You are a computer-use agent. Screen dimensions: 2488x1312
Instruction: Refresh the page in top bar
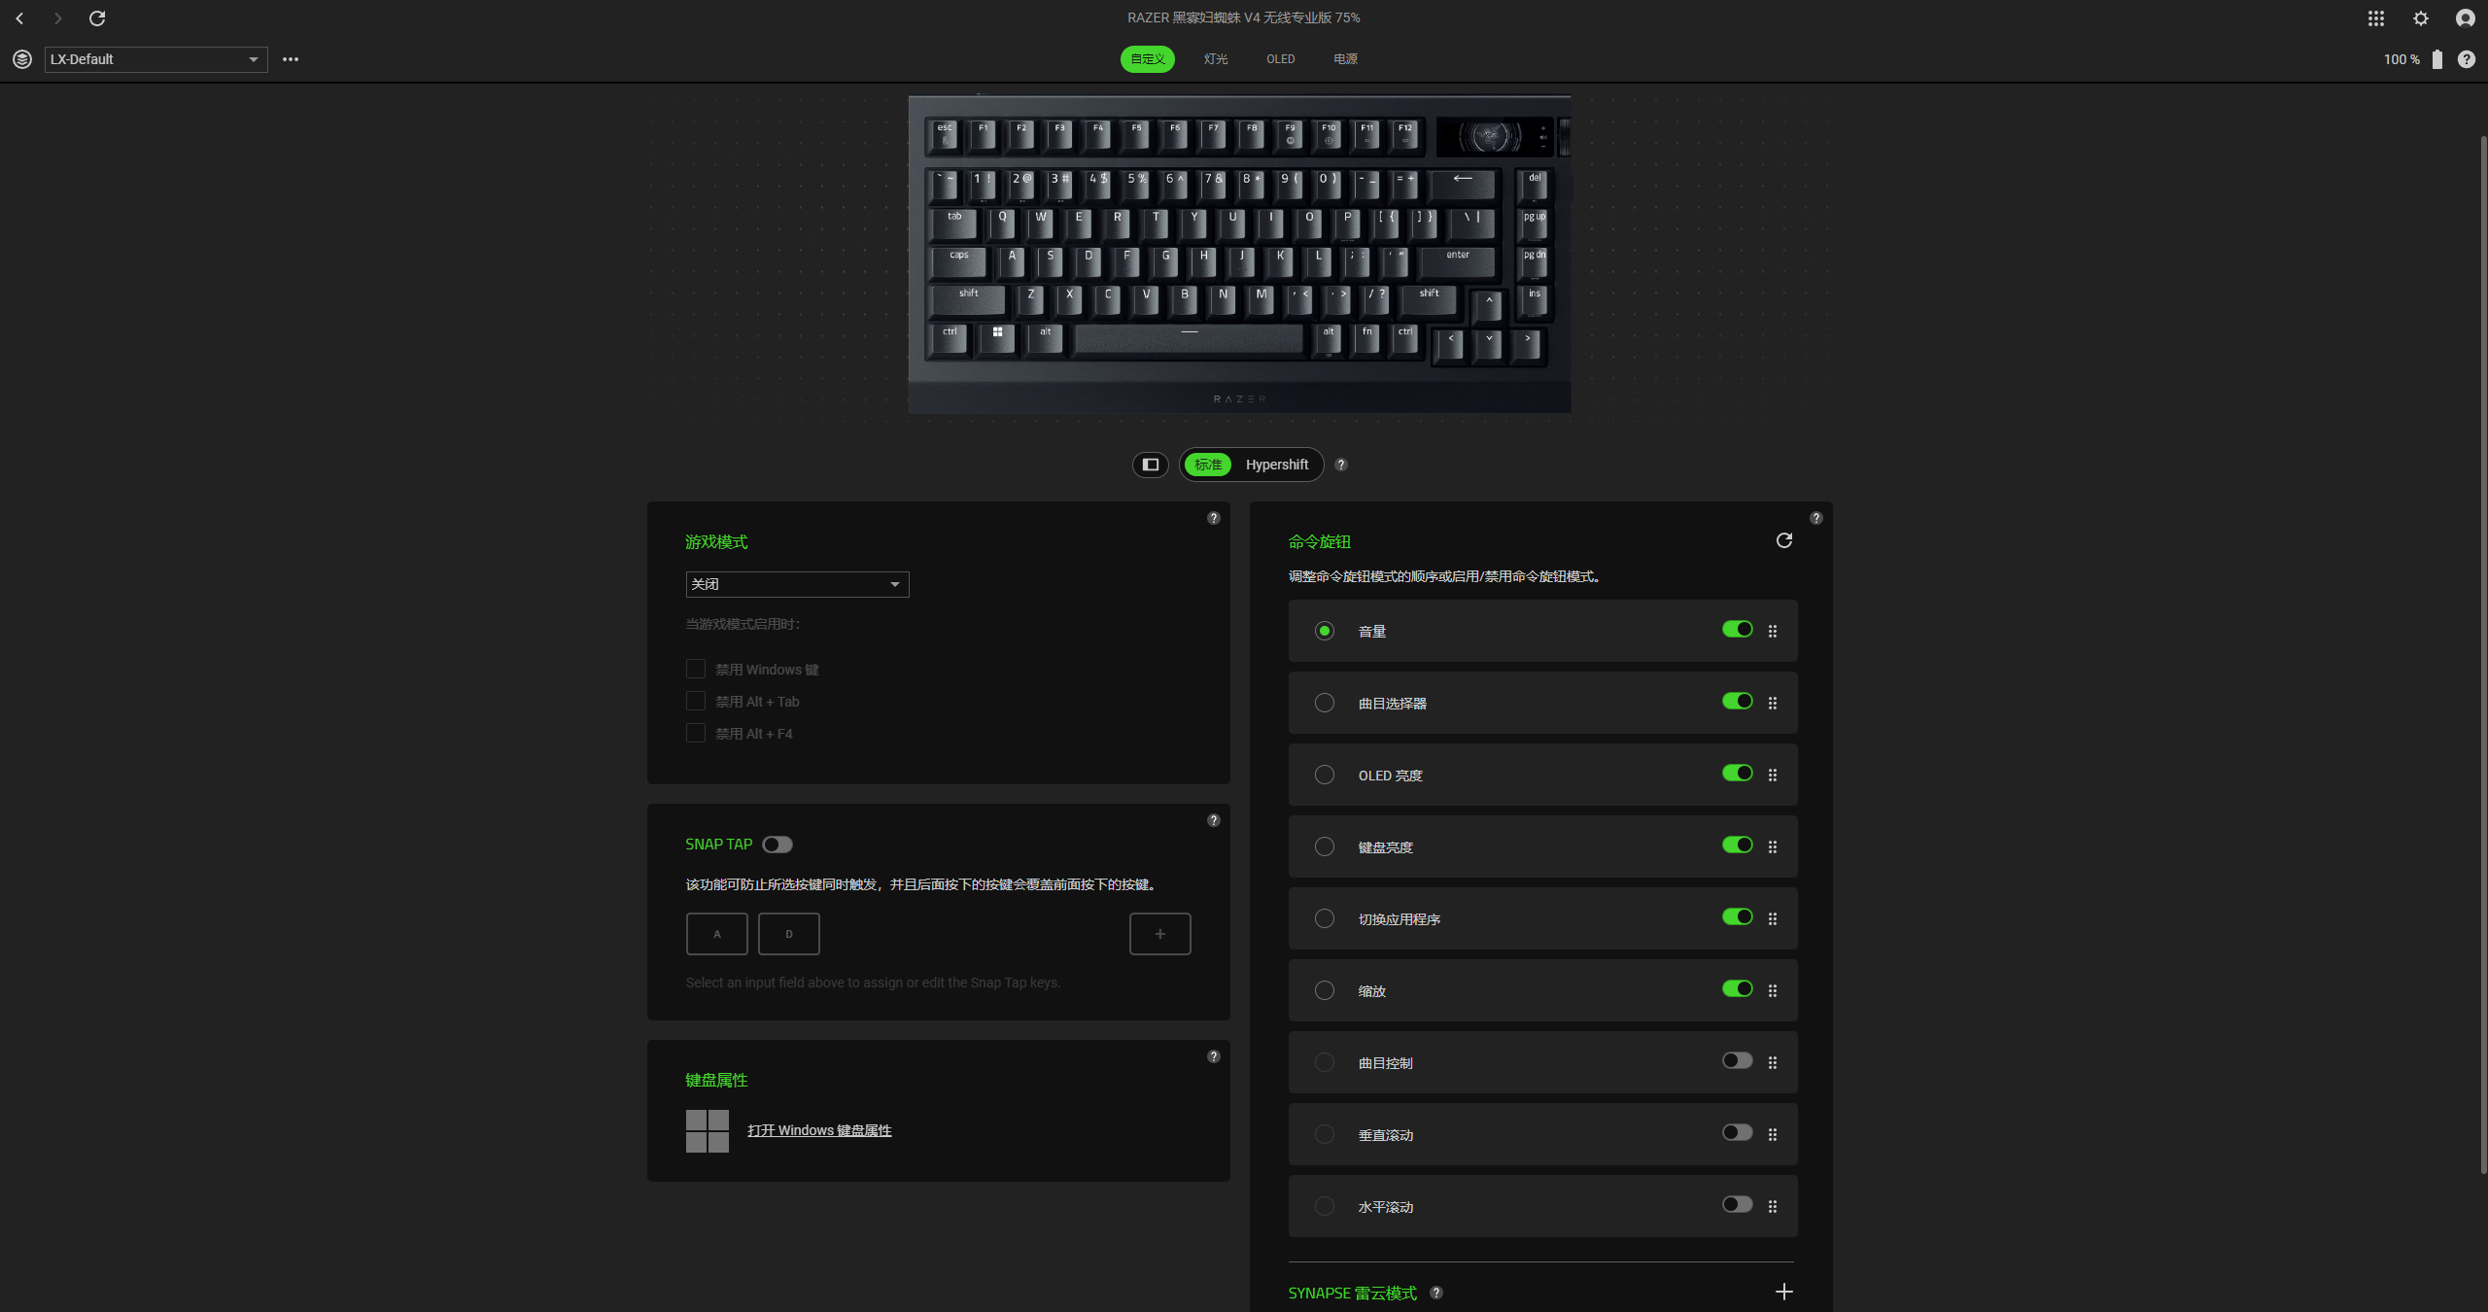(x=97, y=18)
